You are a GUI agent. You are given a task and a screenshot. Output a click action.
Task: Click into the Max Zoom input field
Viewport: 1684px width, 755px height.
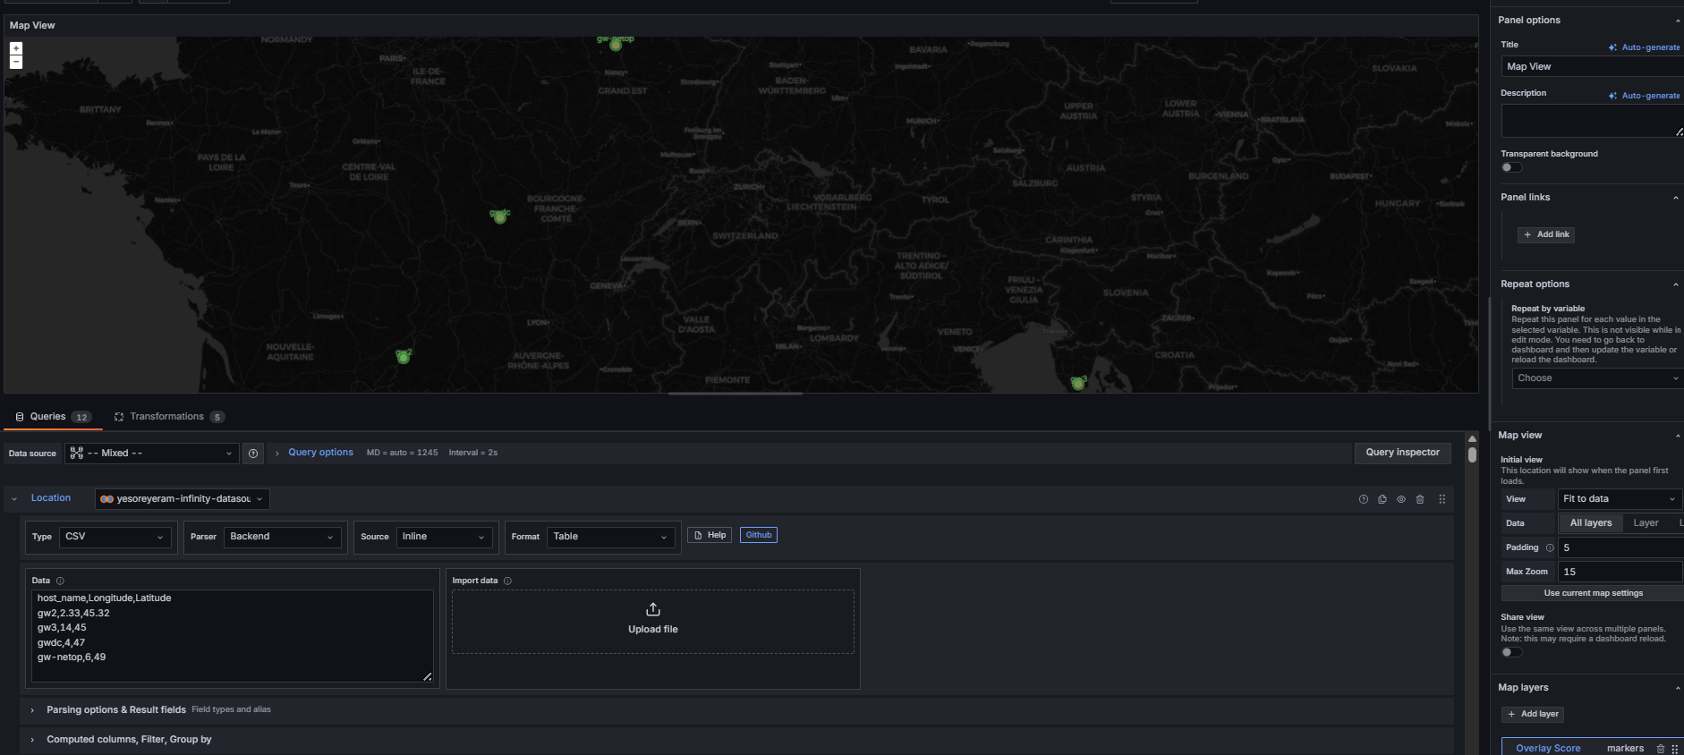point(1620,572)
